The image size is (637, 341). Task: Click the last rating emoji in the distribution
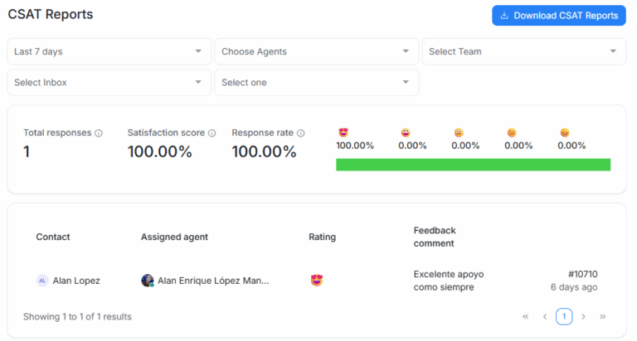565,132
